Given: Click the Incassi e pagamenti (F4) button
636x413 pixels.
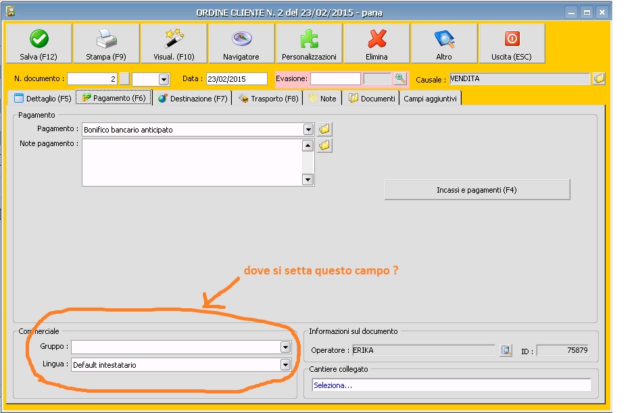Looking at the screenshot, I should tap(477, 190).
